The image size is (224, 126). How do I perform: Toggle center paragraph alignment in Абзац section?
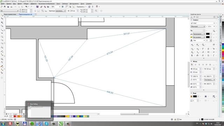(x=199, y=65)
